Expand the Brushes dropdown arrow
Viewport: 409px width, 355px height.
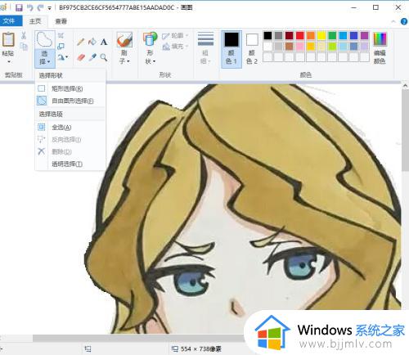pyautogui.click(x=128, y=61)
